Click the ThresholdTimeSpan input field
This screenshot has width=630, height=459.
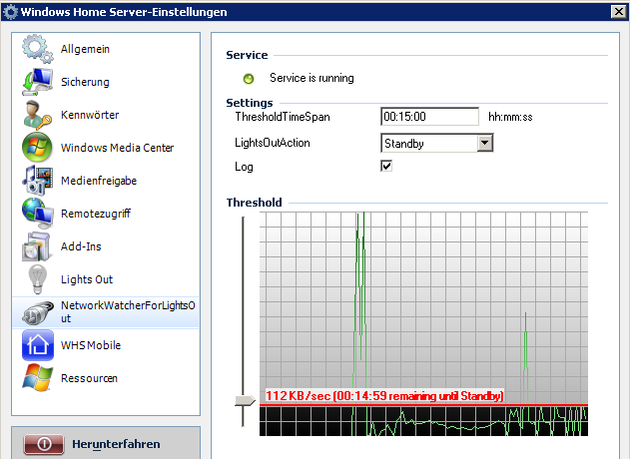click(429, 117)
